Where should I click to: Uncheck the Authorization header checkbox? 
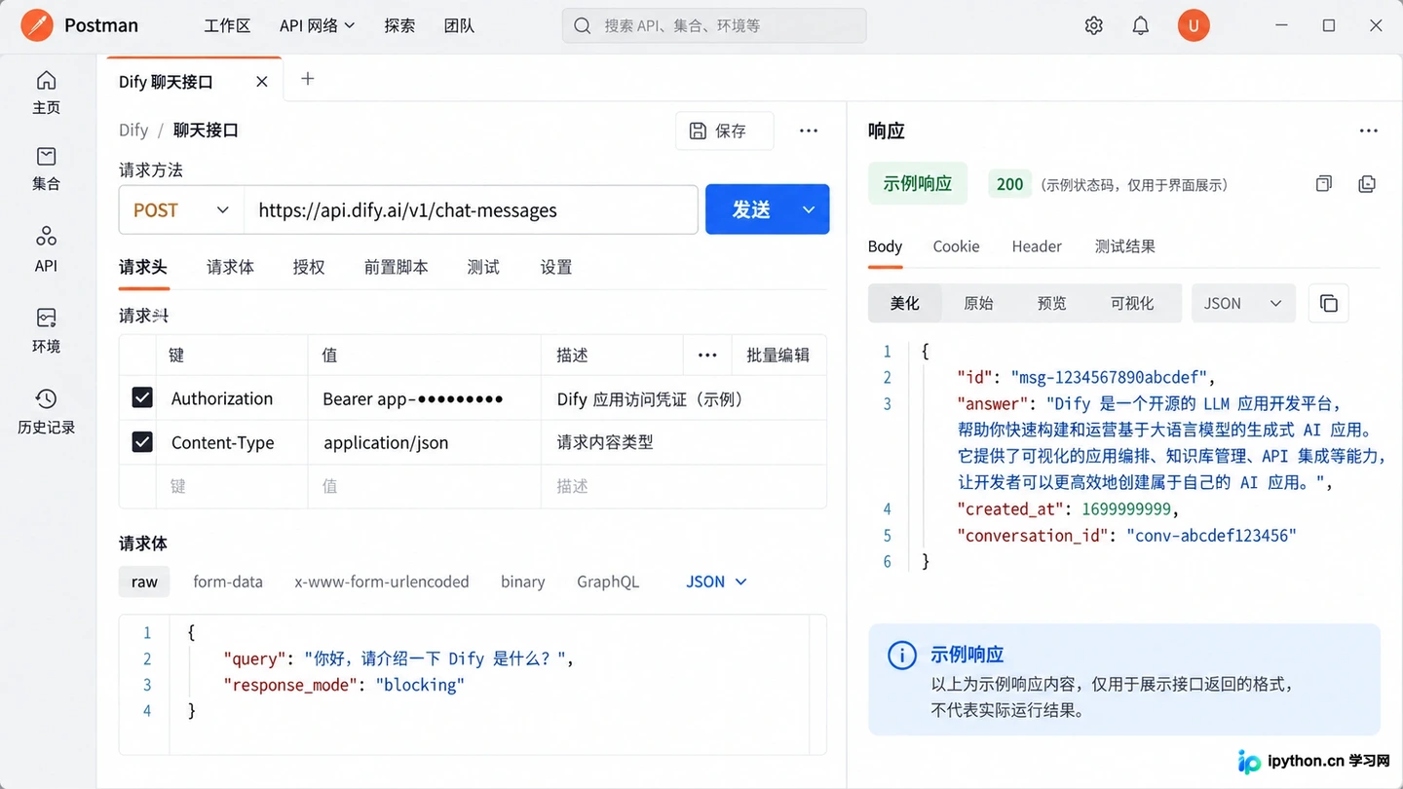(142, 397)
